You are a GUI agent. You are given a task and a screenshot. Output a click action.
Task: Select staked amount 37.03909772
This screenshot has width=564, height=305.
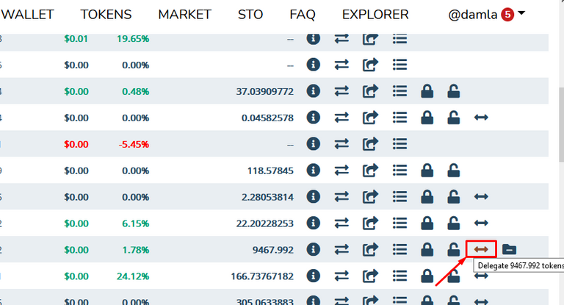[x=264, y=91]
